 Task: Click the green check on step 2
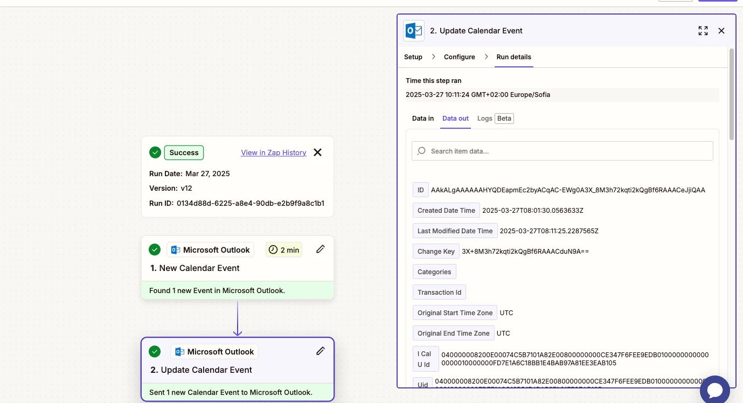tap(155, 351)
